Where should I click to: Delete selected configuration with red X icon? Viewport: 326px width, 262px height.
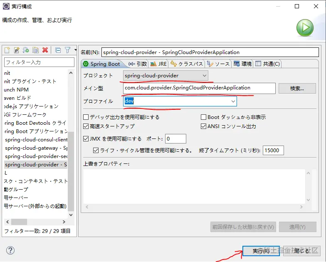(x=45, y=50)
